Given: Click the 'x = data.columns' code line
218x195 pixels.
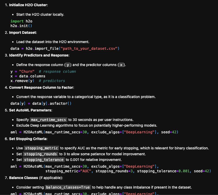Looking at the screenshot, I should (x=28, y=76).
